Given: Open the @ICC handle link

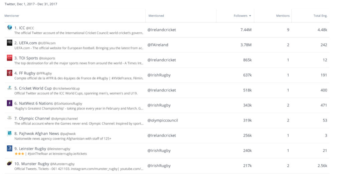Looking at the screenshot, I should [x=30, y=28].
